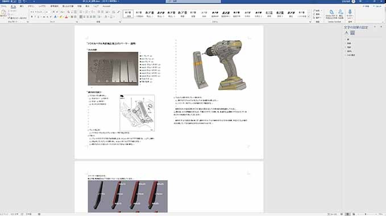
Task: Select the first style in styles gallery
Action: pyautogui.click(x=128, y=14)
